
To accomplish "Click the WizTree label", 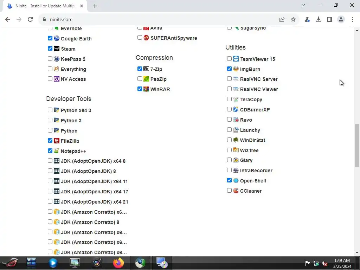I will pyautogui.click(x=249, y=150).
